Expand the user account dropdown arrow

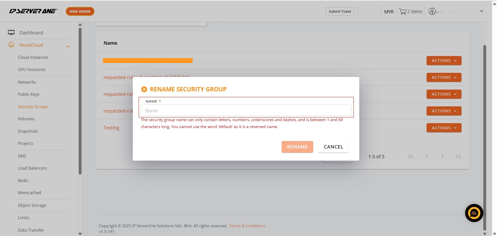coord(481,11)
